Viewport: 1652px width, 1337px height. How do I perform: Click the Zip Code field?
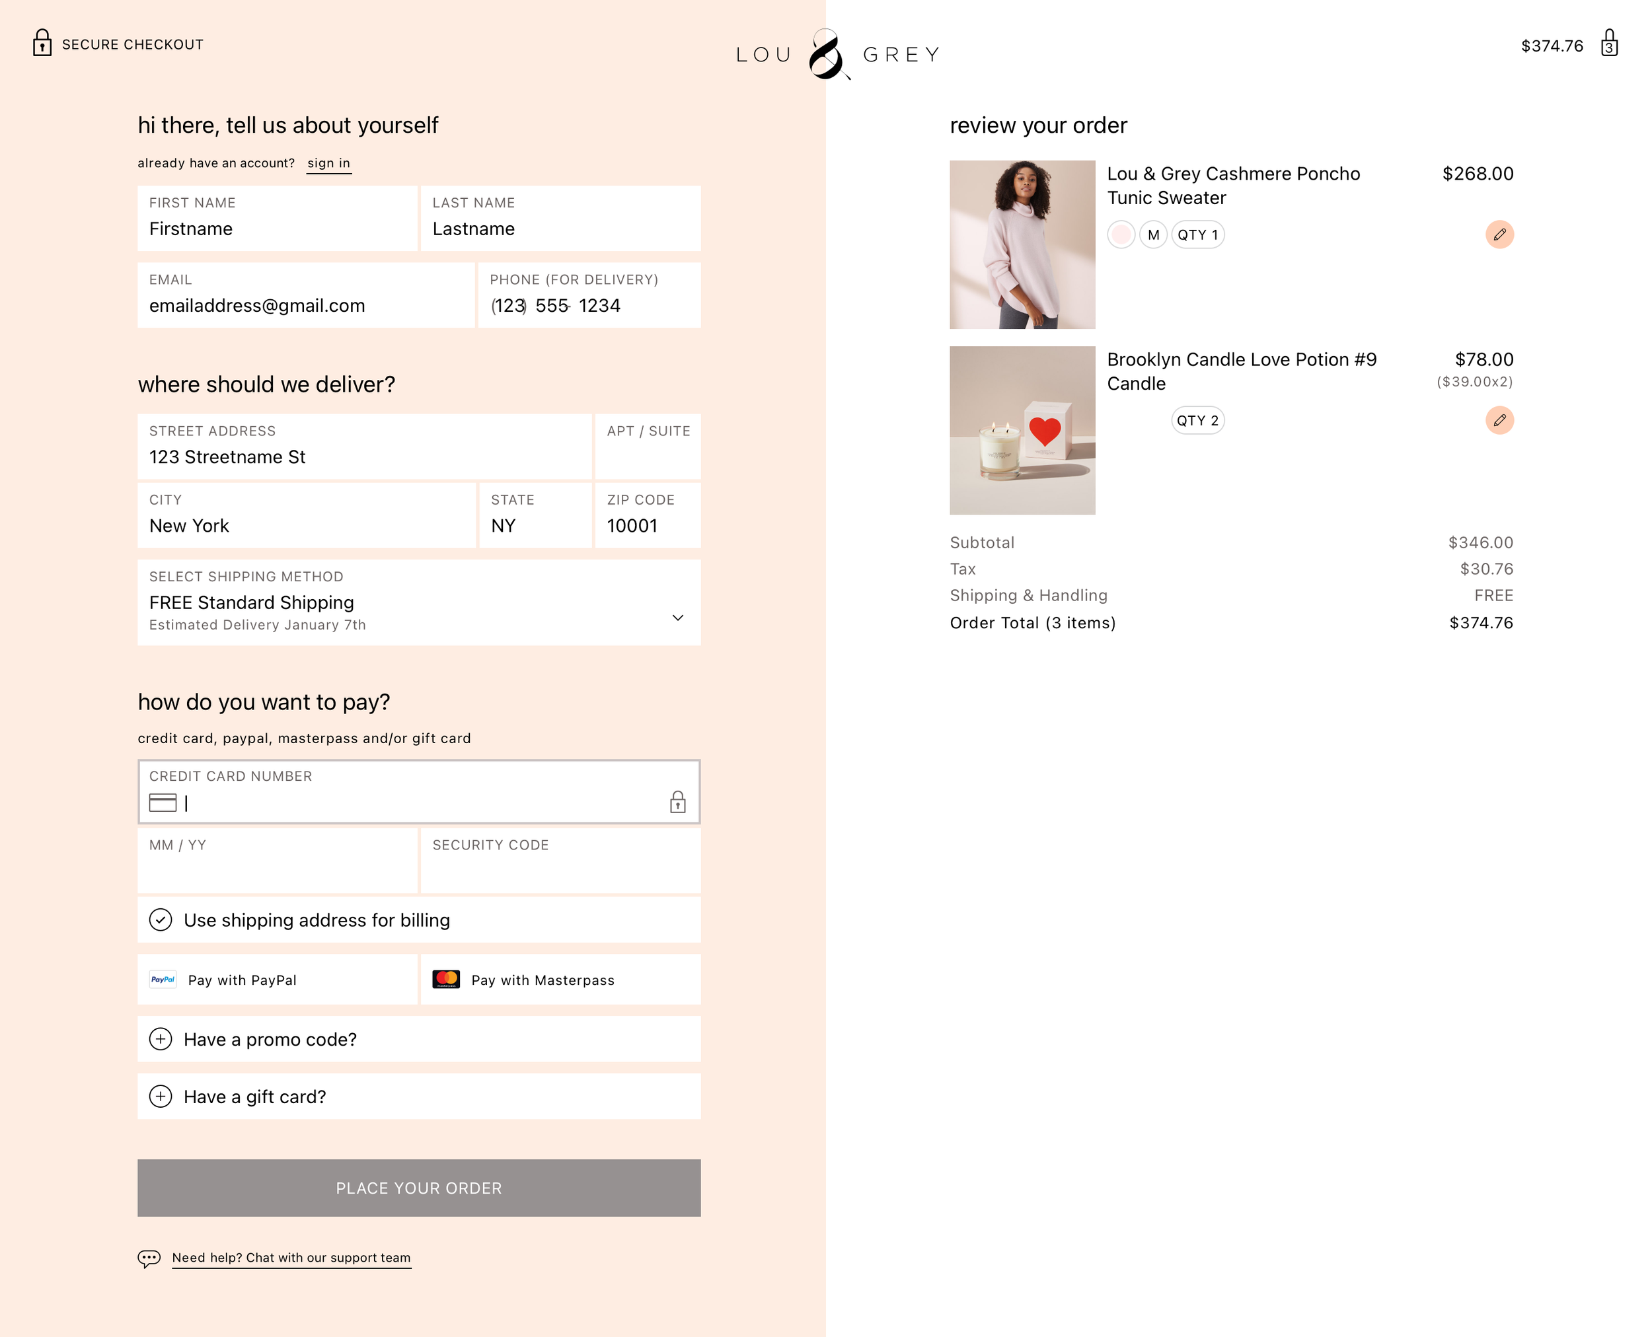tap(648, 515)
